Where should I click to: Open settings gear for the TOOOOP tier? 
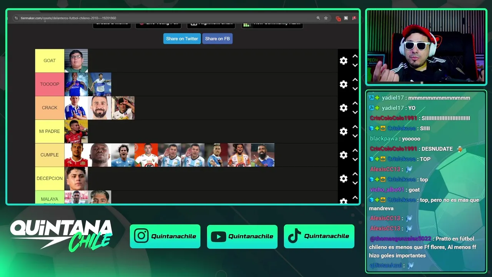click(x=344, y=84)
